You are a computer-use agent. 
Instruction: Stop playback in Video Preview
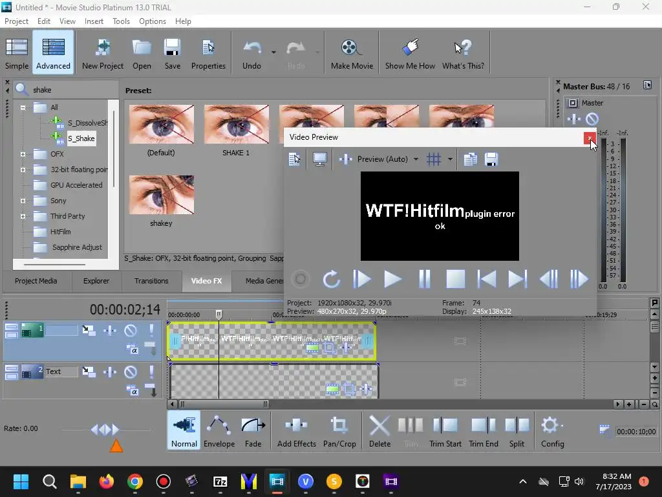click(x=456, y=280)
